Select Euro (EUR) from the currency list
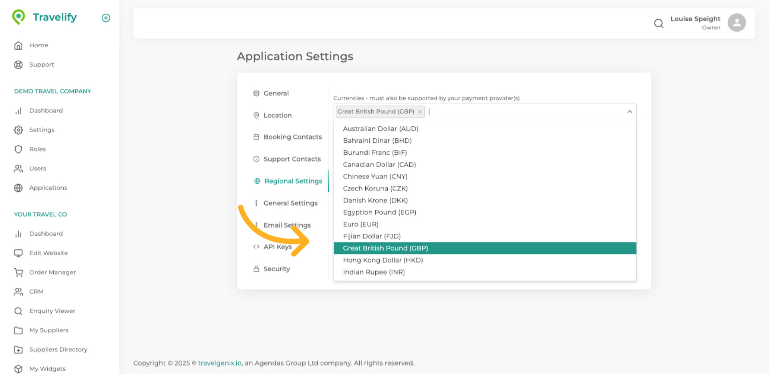This screenshot has width=769, height=374. click(360, 224)
